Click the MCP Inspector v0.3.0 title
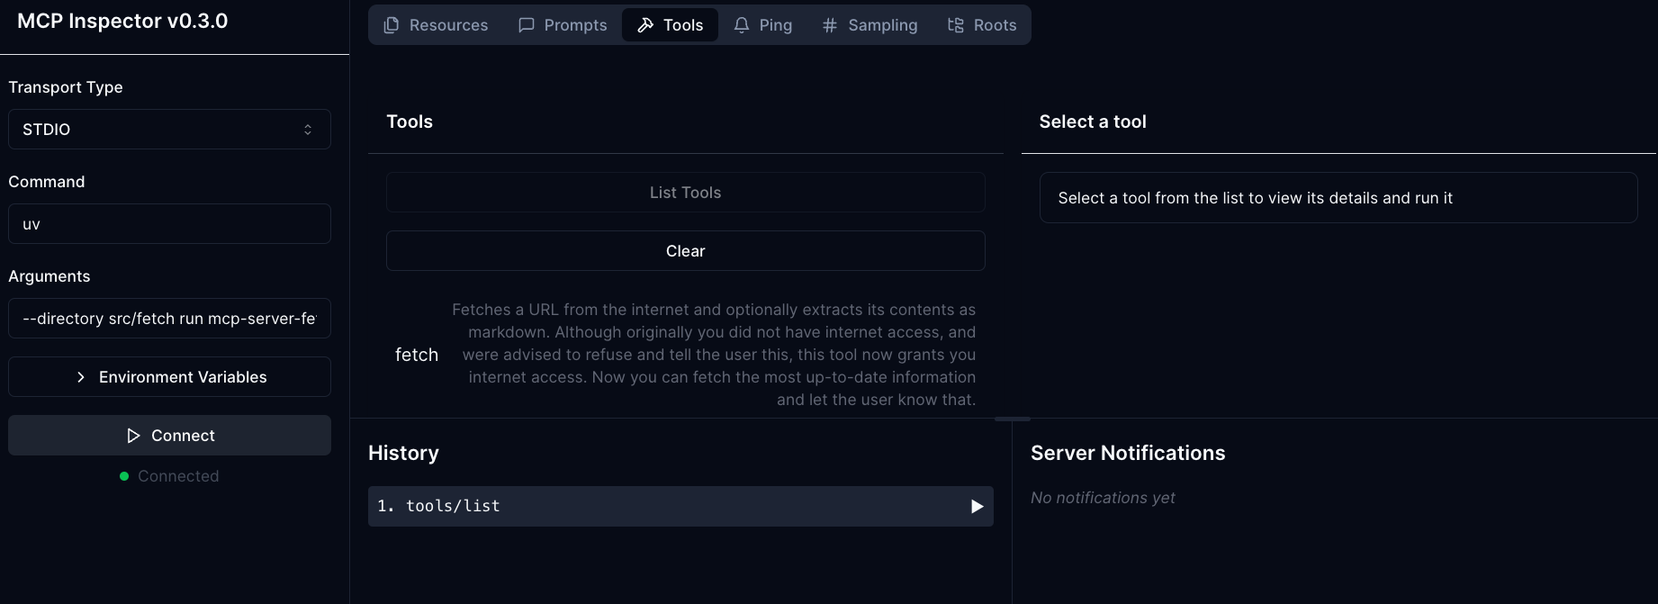The image size is (1658, 604). (x=122, y=21)
